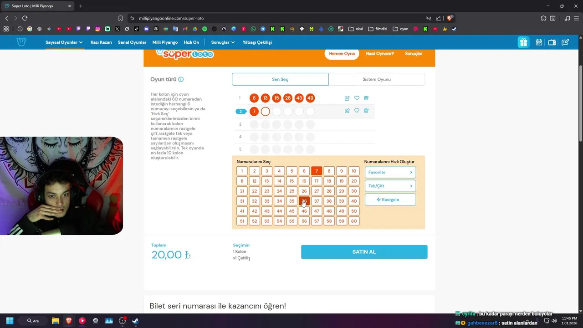The height and width of the screenshot is (328, 583).
Task: Open the filmdizi bookmarks folder
Action: pyautogui.click(x=378, y=29)
